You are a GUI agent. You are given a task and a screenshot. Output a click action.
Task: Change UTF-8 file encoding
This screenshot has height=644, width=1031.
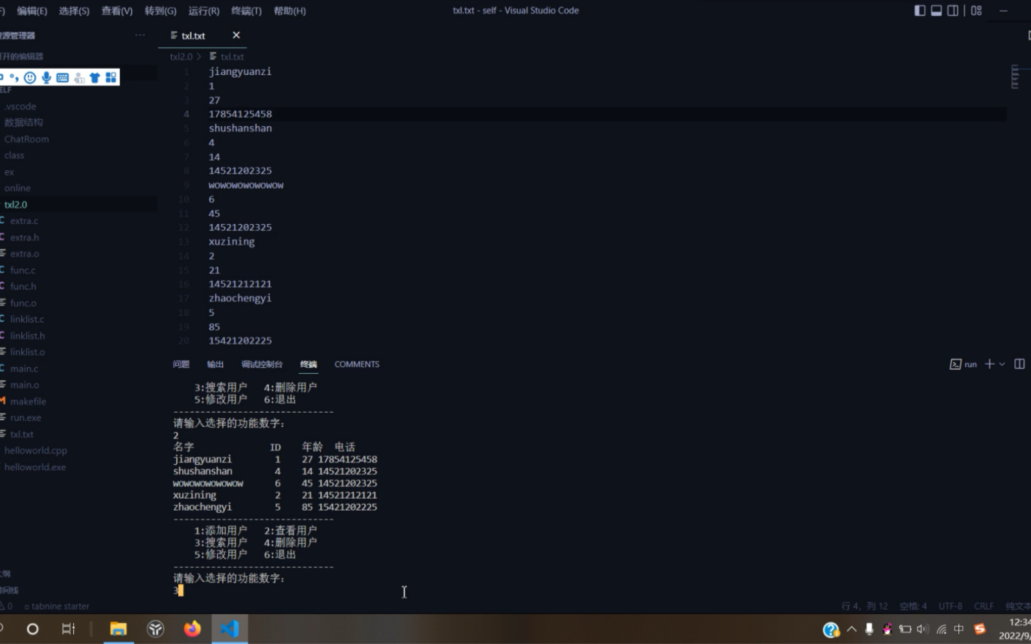click(951, 606)
